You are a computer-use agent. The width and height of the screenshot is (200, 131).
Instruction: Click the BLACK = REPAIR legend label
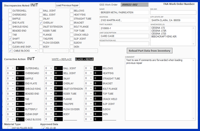[85, 59]
